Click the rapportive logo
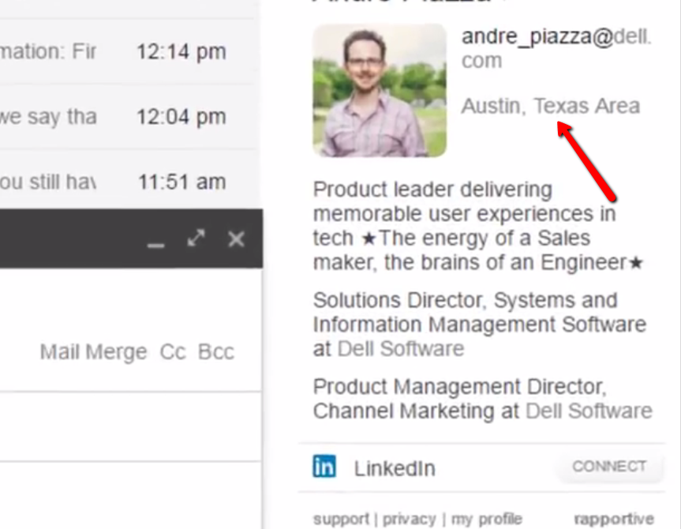The image size is (681, 529). coord(613,519)
